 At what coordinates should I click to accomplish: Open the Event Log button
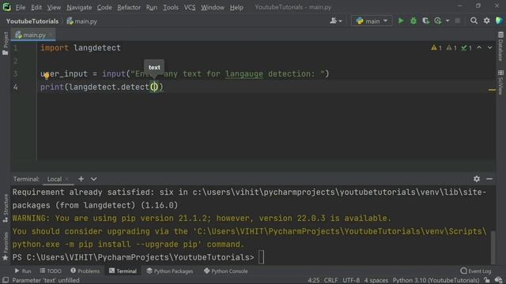pos(476,271)
